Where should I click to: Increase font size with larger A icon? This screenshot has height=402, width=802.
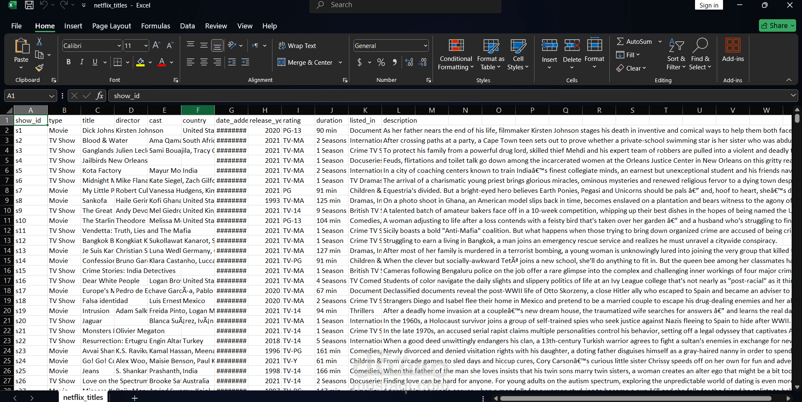point(156,46)
